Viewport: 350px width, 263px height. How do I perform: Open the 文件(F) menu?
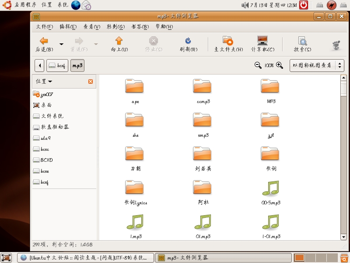coord(45,27)
